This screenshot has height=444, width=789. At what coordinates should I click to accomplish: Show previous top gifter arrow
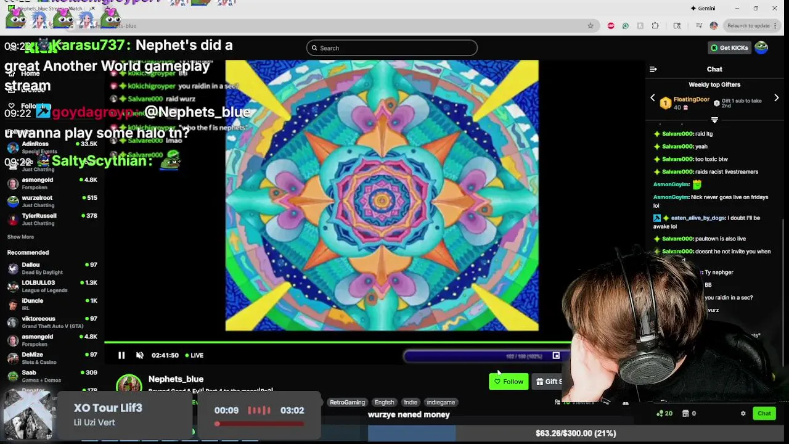653,98
